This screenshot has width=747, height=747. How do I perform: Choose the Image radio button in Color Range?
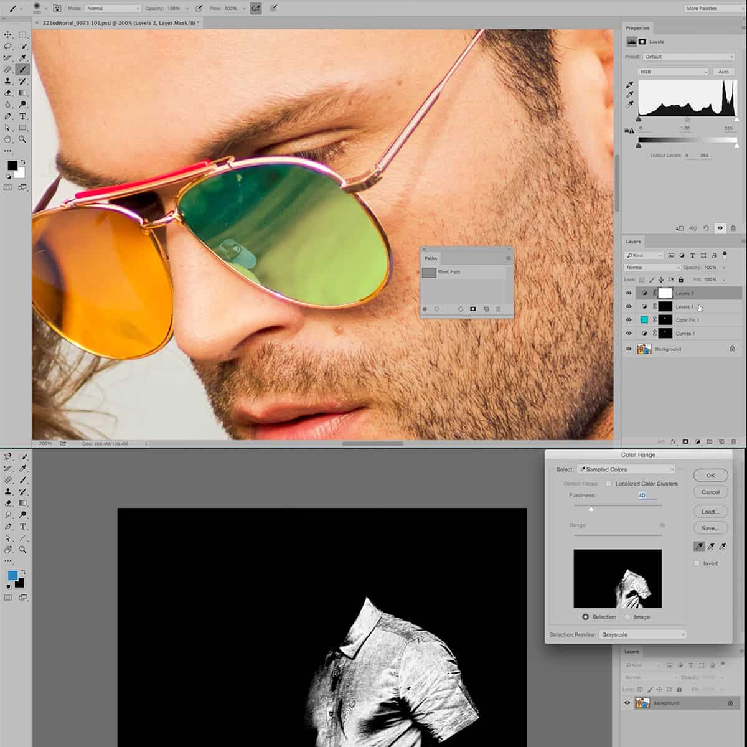tap(627, 617)
